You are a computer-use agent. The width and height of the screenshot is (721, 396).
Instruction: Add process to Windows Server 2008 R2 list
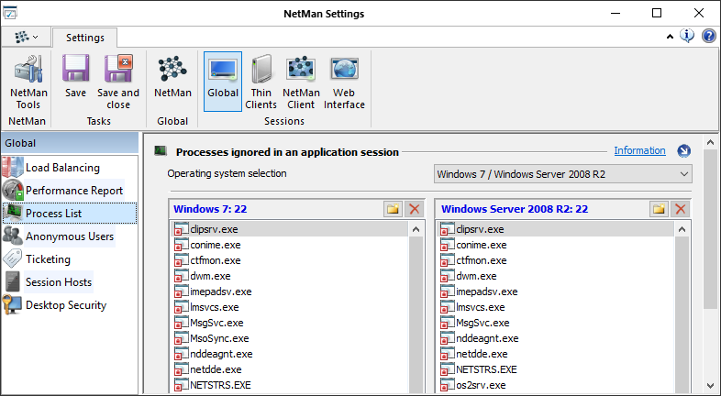658,209
